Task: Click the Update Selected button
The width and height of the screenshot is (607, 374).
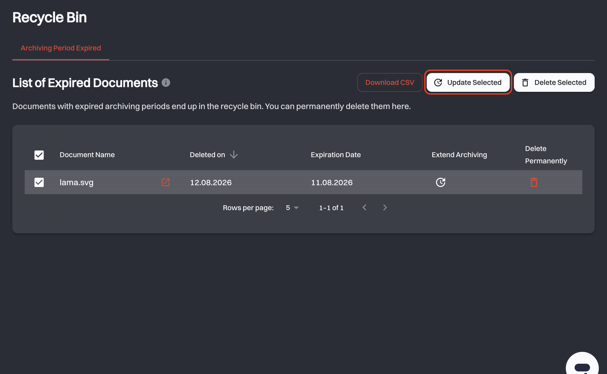Action: point(468,83)
